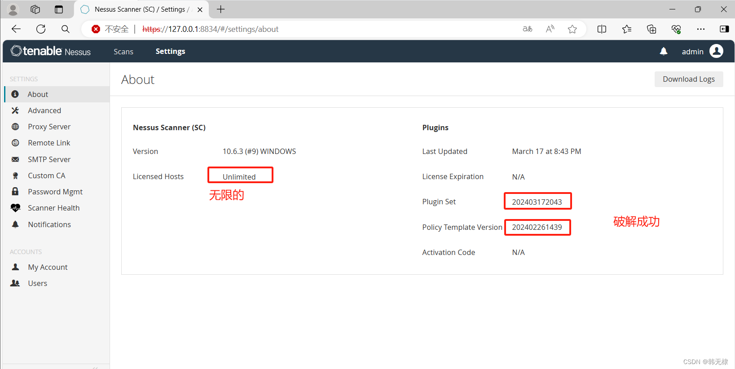
Task: Click the Custom CA certificate icon
Action: pyautogui.click(x=15, y=176)
